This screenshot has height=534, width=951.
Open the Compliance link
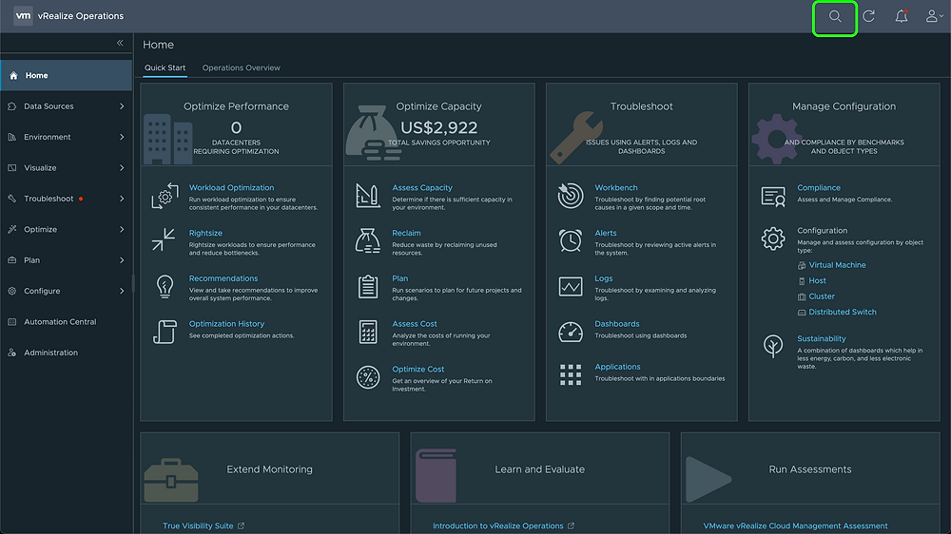click(x=819, y=188)
